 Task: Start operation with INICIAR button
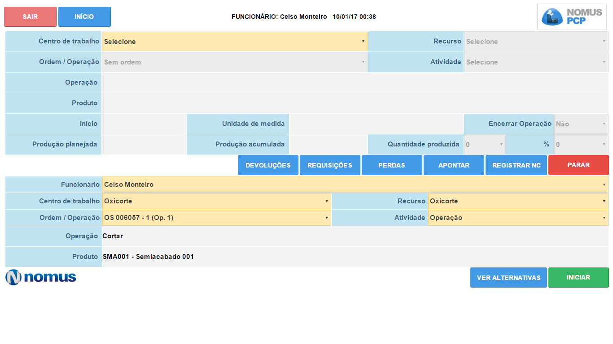[x=578, y=277]
